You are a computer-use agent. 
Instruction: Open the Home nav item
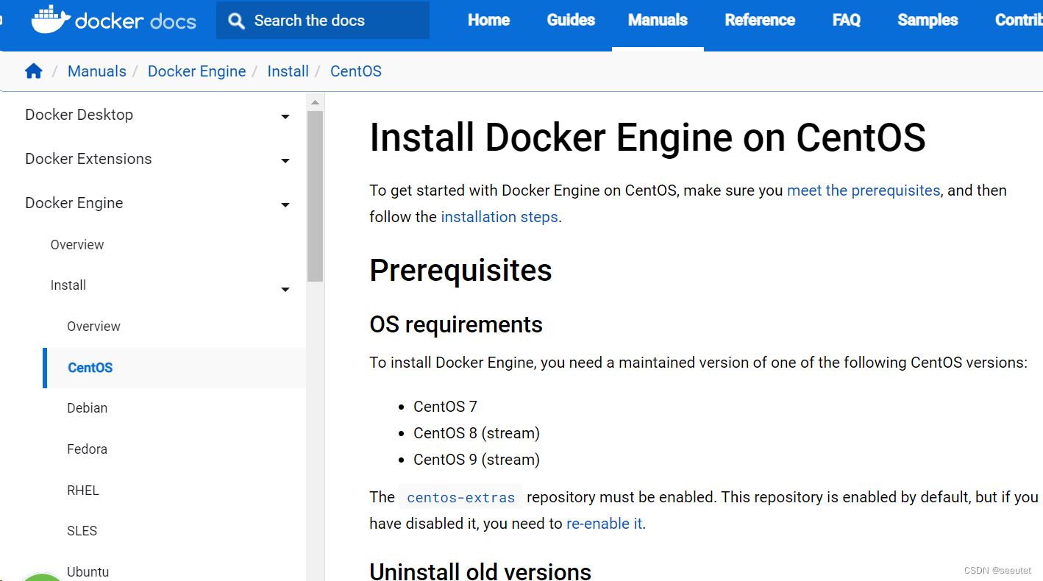point(488,20)
